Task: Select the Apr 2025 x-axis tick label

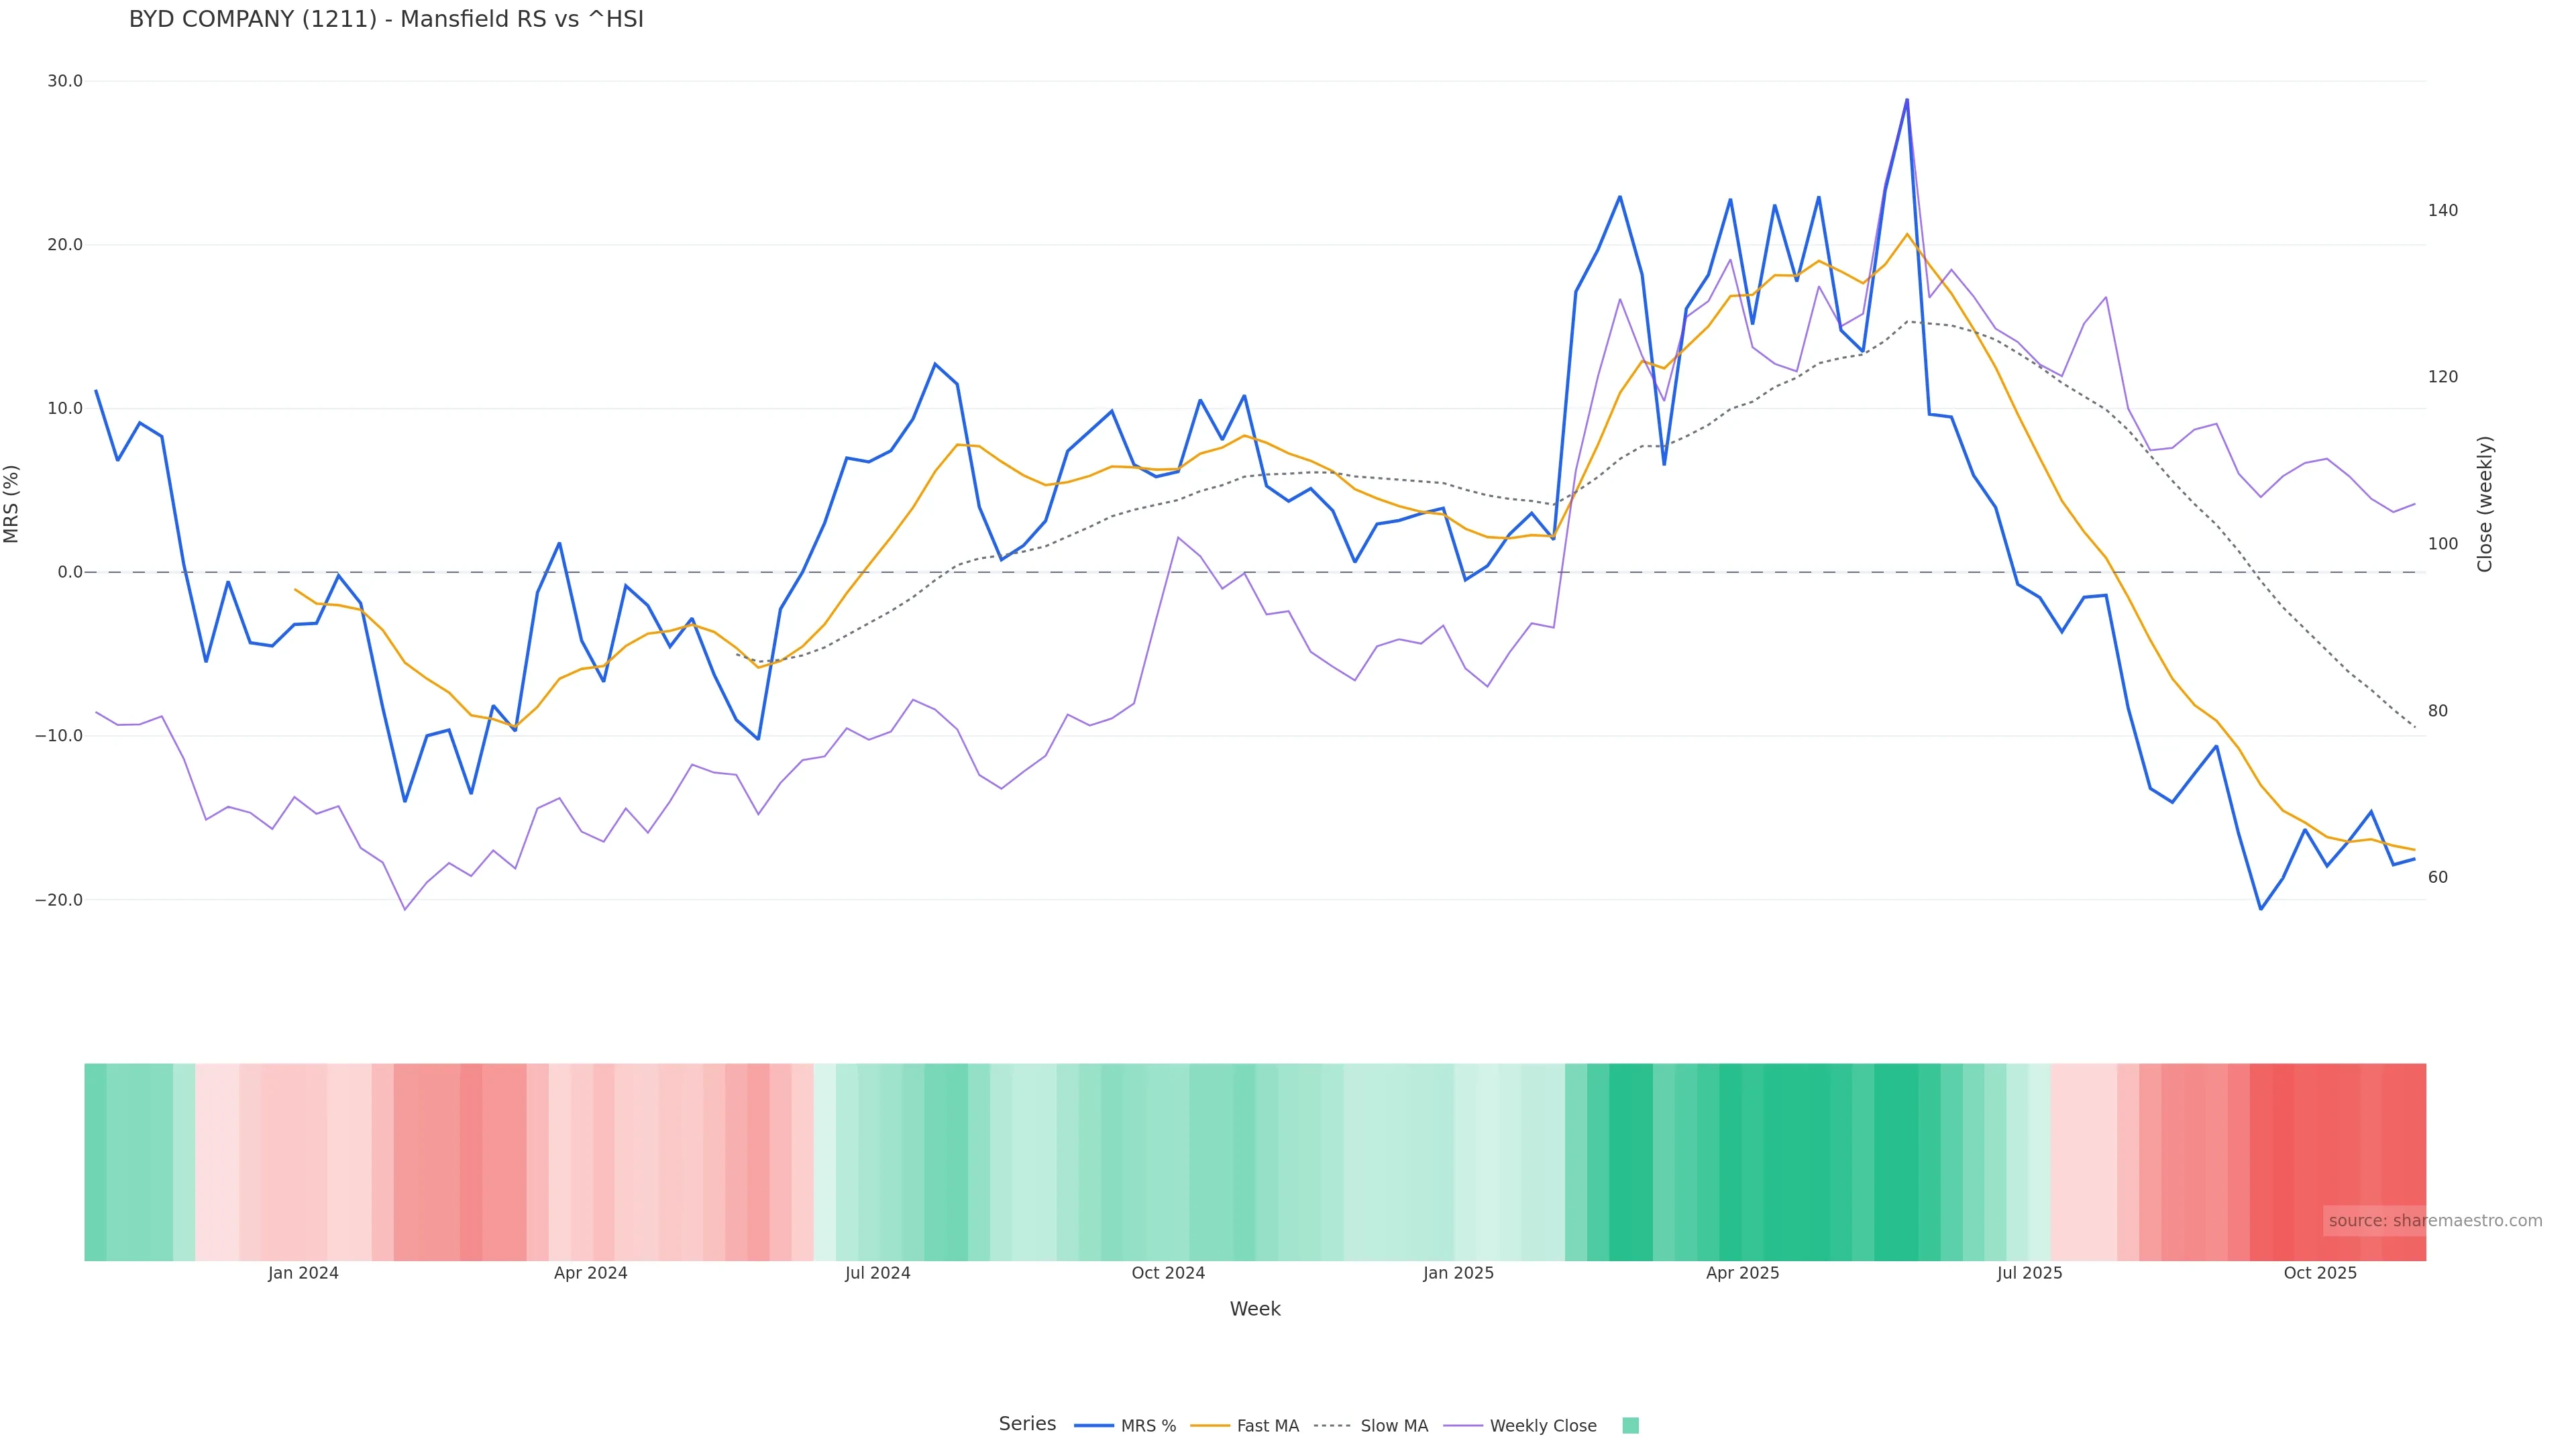Action: [1742, 1273]
